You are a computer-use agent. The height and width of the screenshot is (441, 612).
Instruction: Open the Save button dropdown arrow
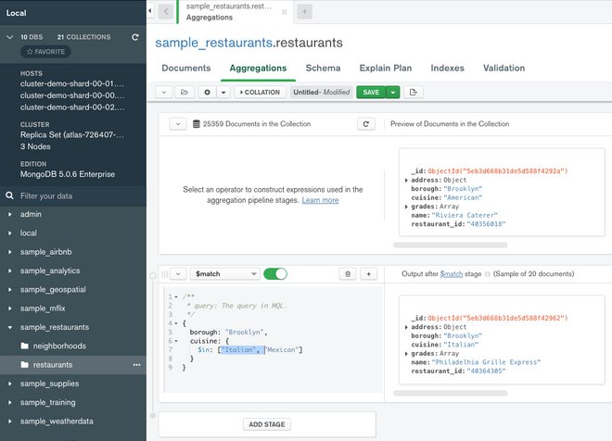coord(393,92)
